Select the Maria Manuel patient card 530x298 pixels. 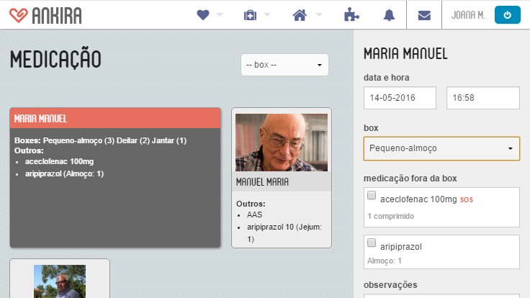click(x=115, y=177)
